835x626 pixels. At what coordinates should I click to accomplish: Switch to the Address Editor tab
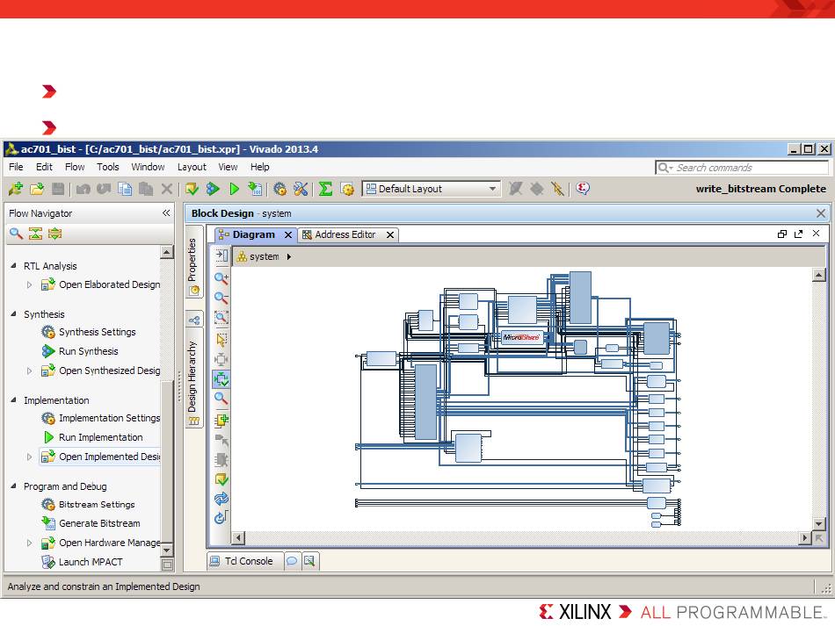click(345, 234)
